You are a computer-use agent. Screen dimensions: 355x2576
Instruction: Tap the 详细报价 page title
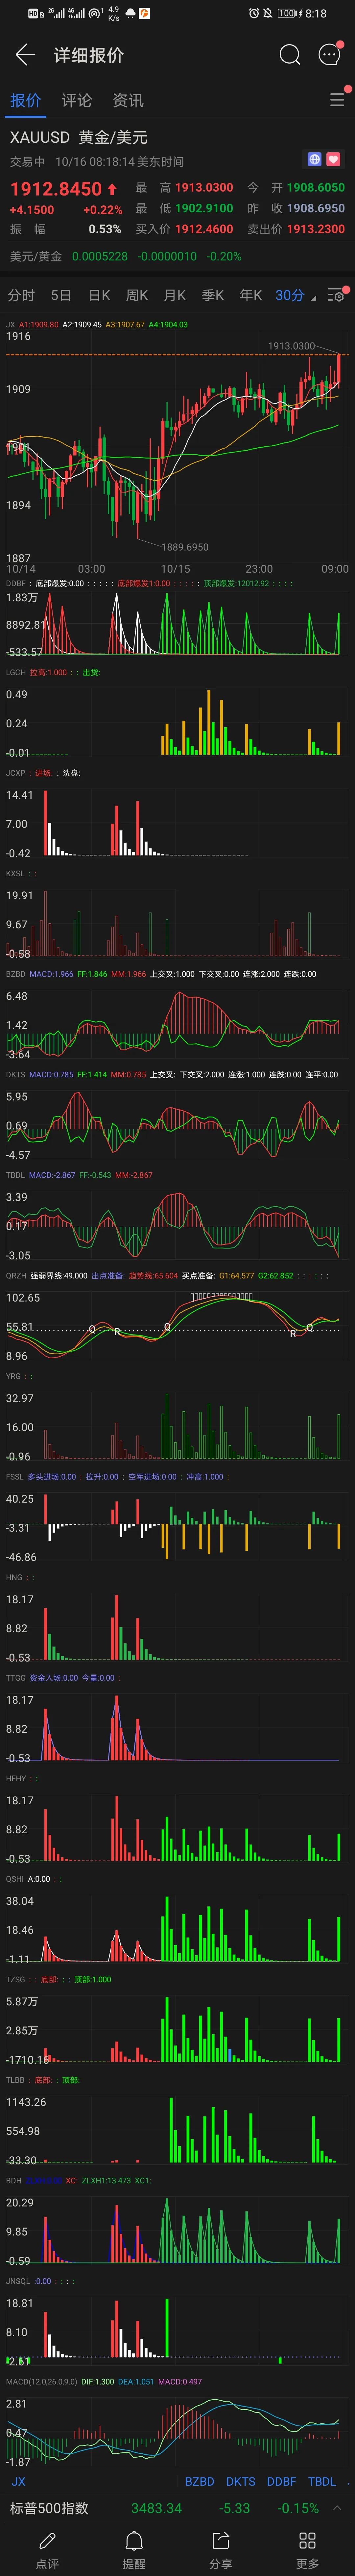click(x=89, y=55)
